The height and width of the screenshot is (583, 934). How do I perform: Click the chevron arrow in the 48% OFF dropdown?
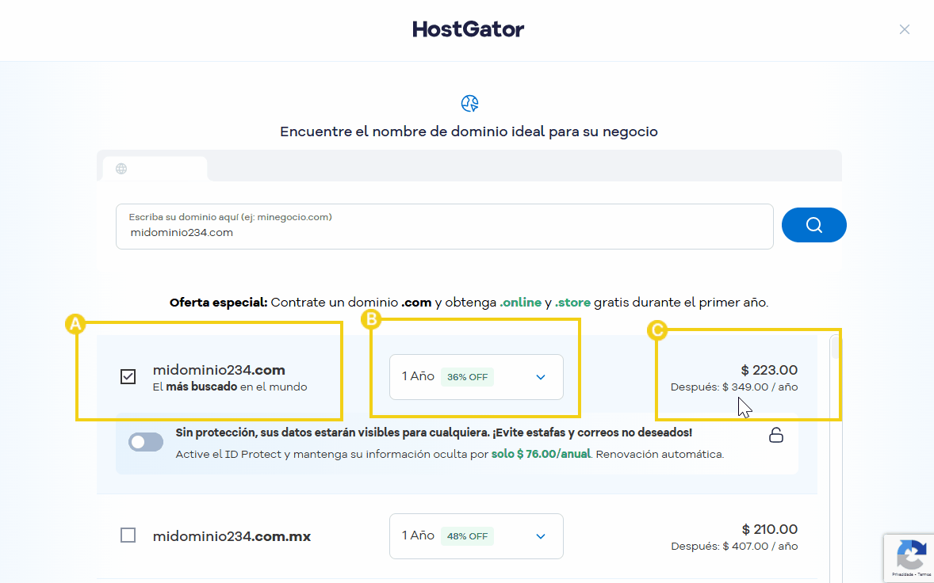[540, 536]
